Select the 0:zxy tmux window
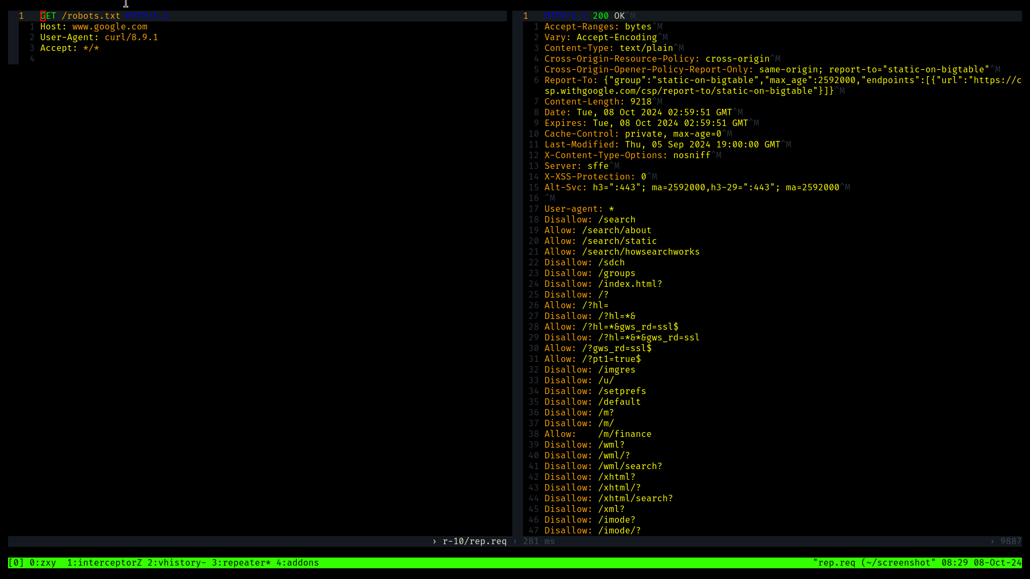Viewport: 1030px width, 579px height. [42, 562]
